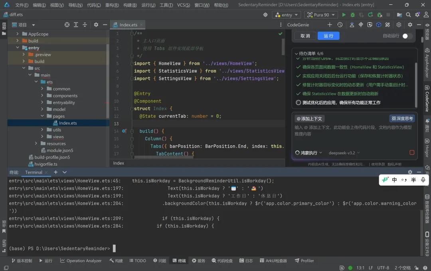Click the reload changes icon in toolbar
The height and width of the screenshot is (271, 431).
coord(370,15)
